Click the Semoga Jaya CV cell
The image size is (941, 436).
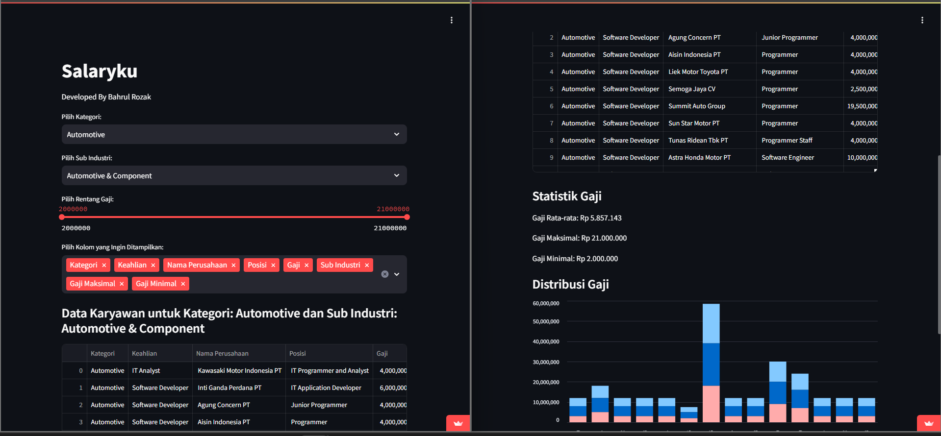[x=710, y=89]
